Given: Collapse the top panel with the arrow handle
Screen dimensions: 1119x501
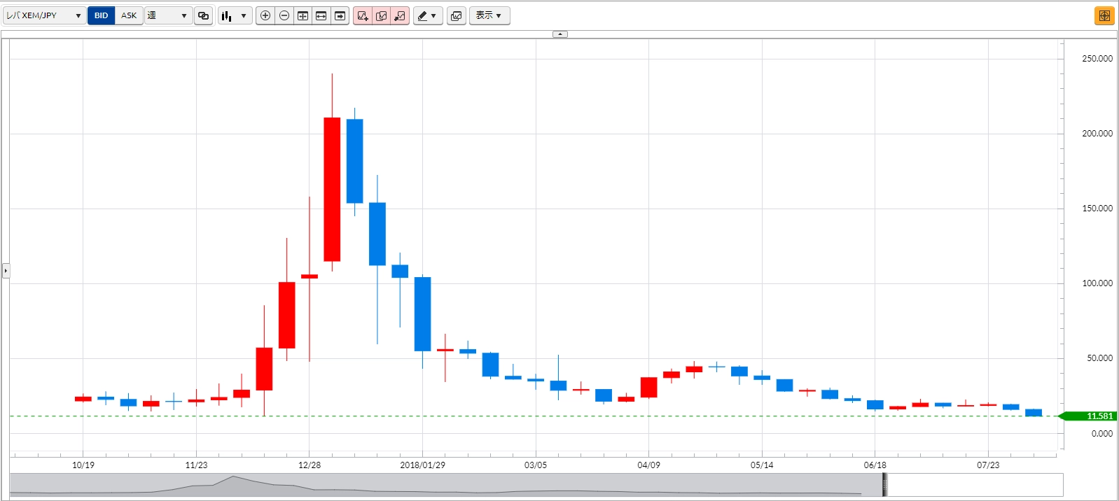Looking at the screenshot, I should [560, 34].
